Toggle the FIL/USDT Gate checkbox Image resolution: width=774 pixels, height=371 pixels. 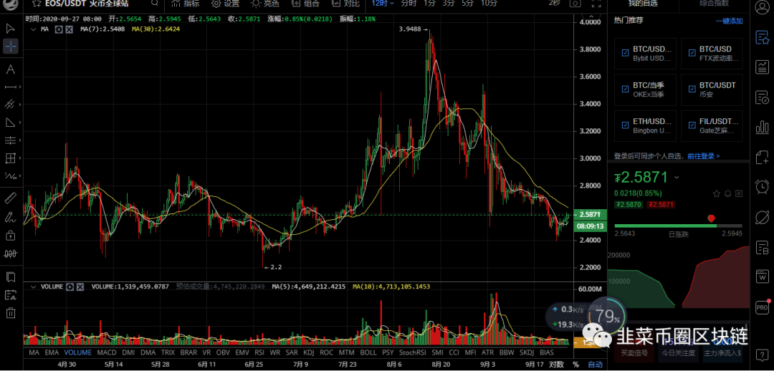[692, 125]
